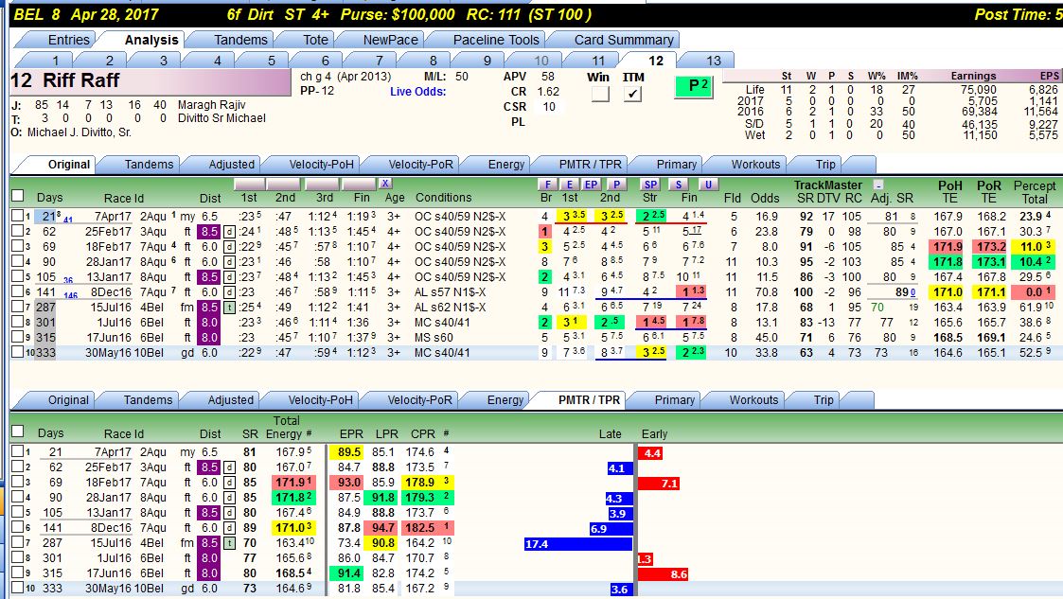Click the blank button above the 1st column
Viewport: 1063px width, 599px height.
249,185
